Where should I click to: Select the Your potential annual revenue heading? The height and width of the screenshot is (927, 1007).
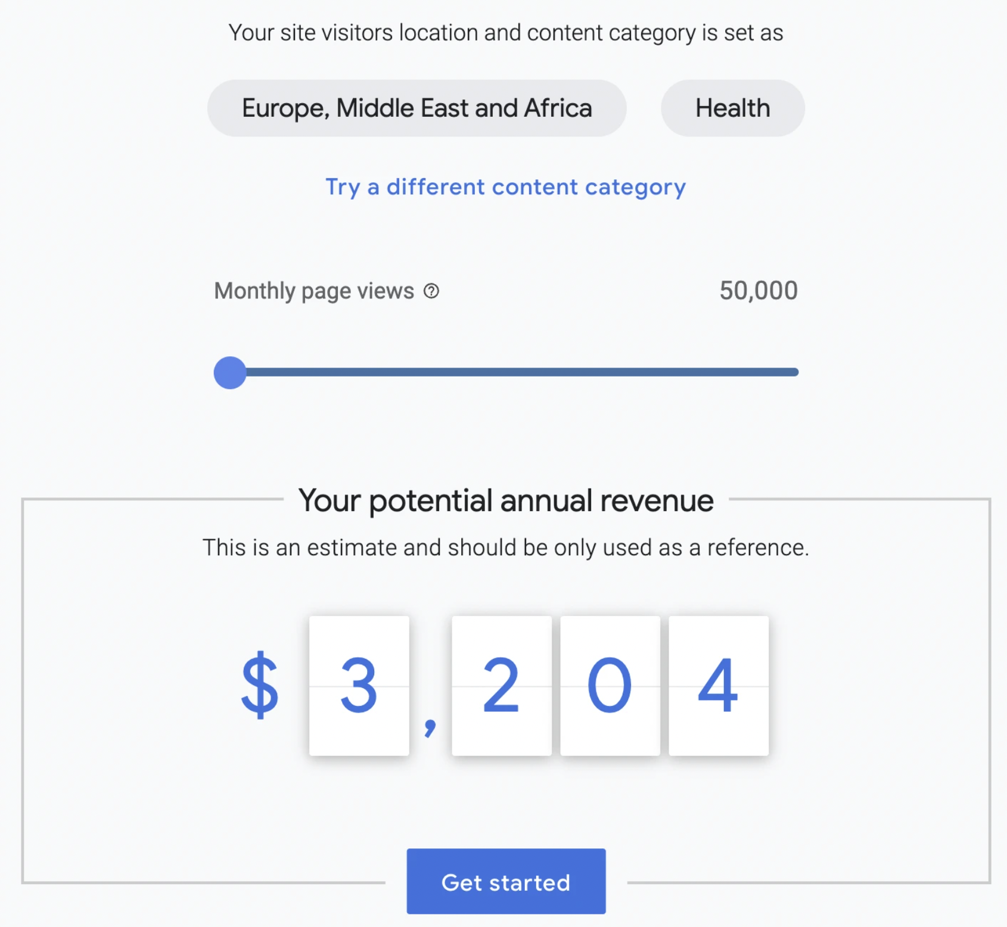[x=505, y=500]
